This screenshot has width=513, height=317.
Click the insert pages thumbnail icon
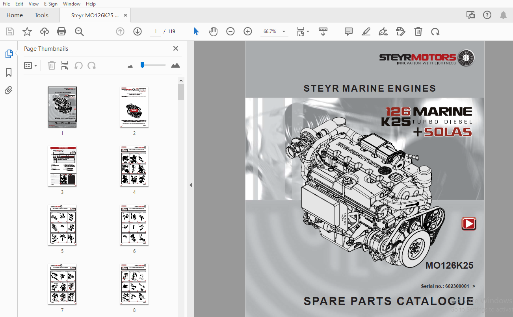point(65,66)
